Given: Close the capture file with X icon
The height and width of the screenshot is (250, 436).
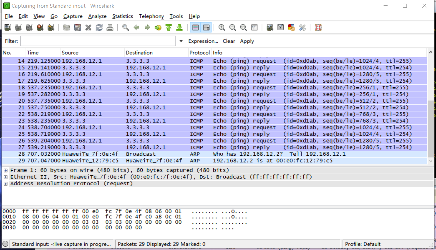Looking at the screenshot, I should [88, 28].
